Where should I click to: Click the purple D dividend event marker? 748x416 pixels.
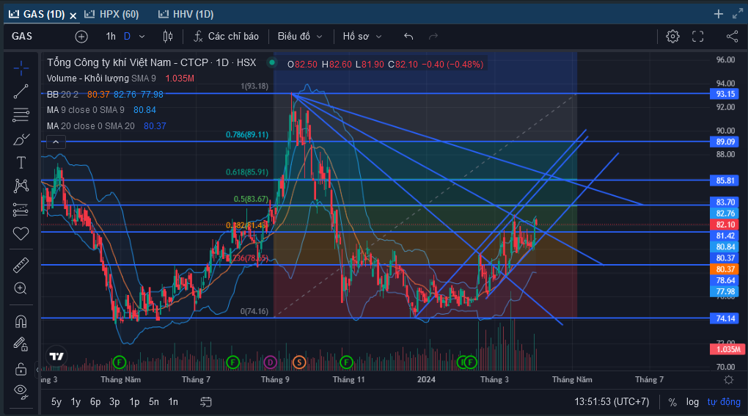click(x=270, y=362)
